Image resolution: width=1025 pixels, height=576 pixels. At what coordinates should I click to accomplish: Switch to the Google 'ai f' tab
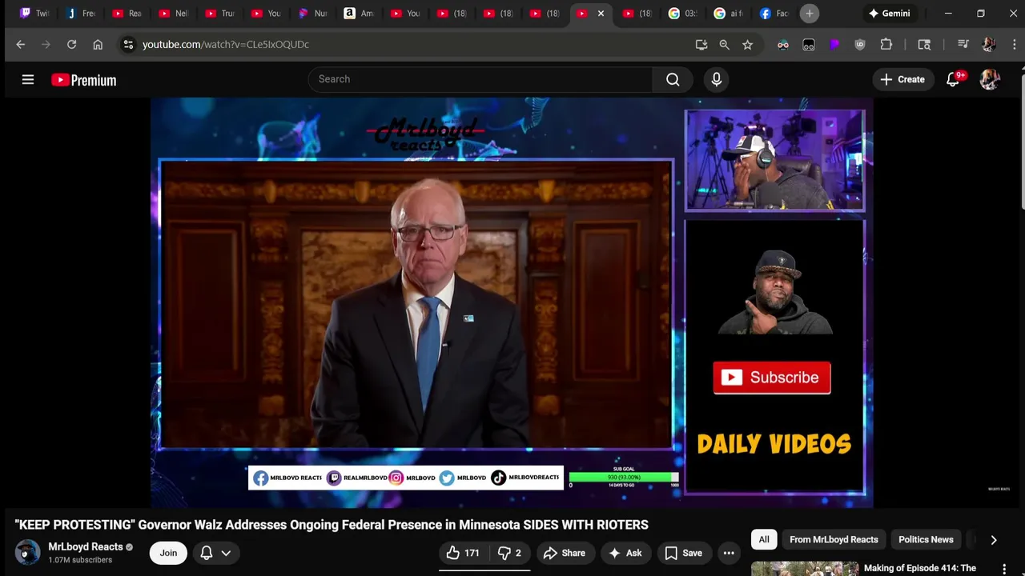point(728,14)
